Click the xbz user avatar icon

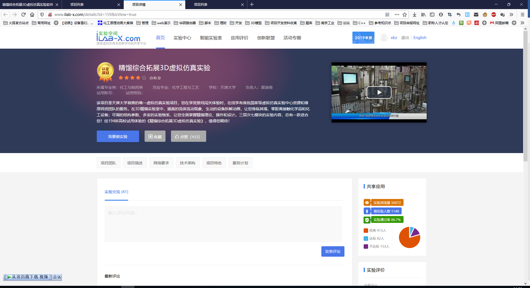click(384, 38)
